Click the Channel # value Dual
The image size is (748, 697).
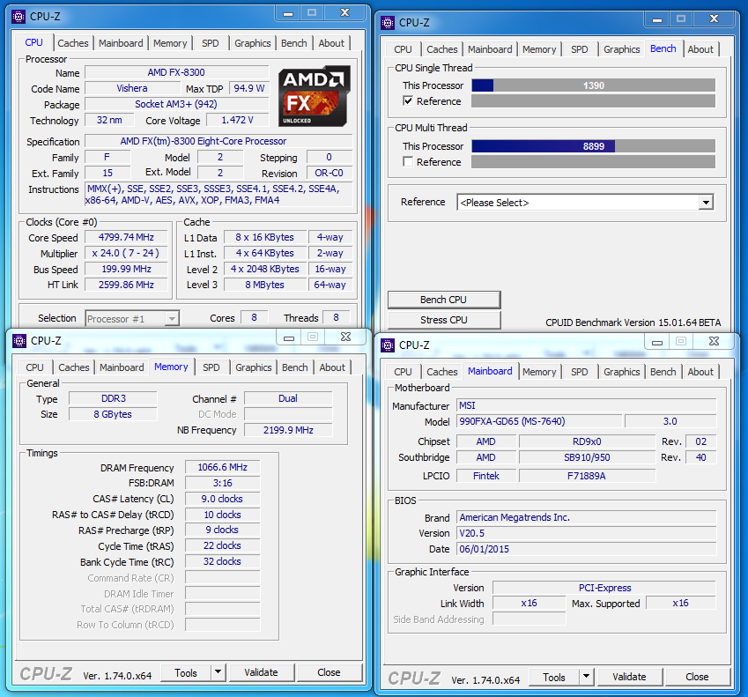tap(288, 398)
